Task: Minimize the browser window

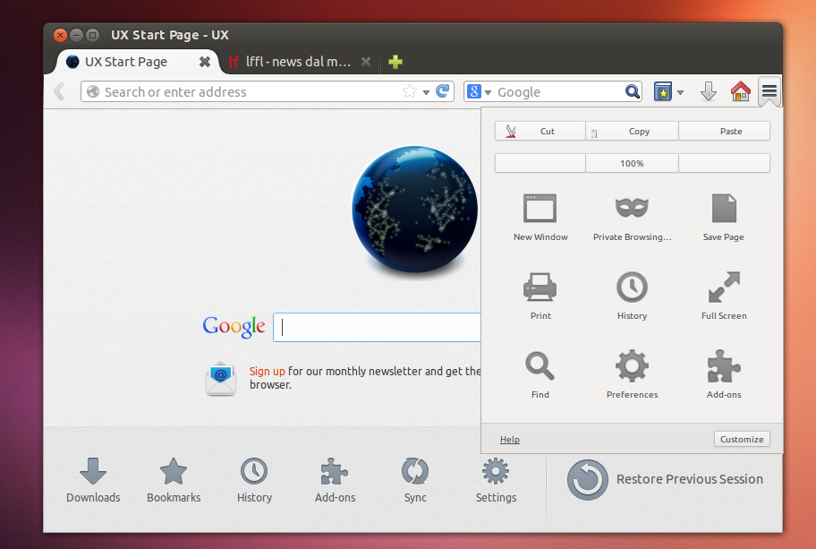Action: click(x=76, y=35)
